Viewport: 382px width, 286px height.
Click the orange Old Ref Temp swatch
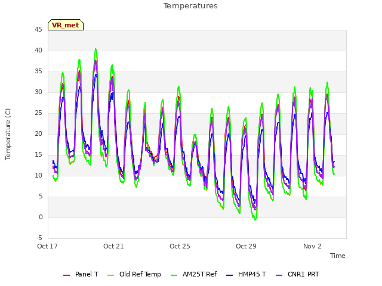pos(110,275)
